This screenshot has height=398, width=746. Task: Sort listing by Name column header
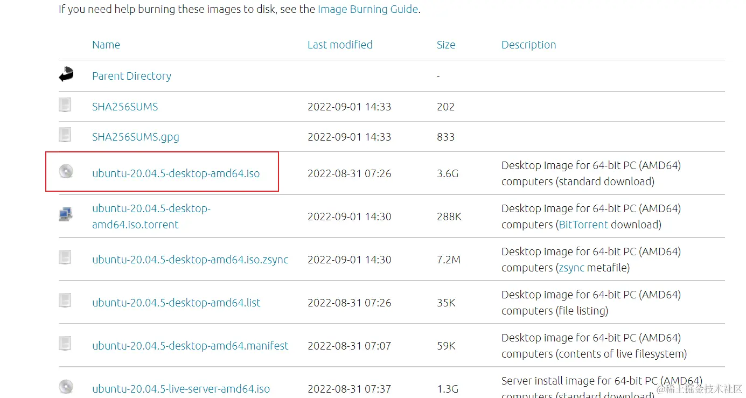(106, 45)
